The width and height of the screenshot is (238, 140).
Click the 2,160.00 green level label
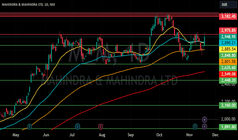tap(228, 105)
